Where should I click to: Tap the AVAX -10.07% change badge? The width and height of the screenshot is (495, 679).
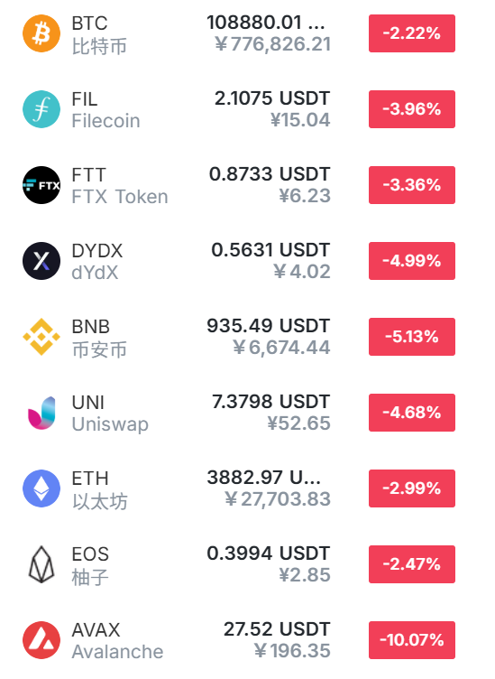coord(411,640)
